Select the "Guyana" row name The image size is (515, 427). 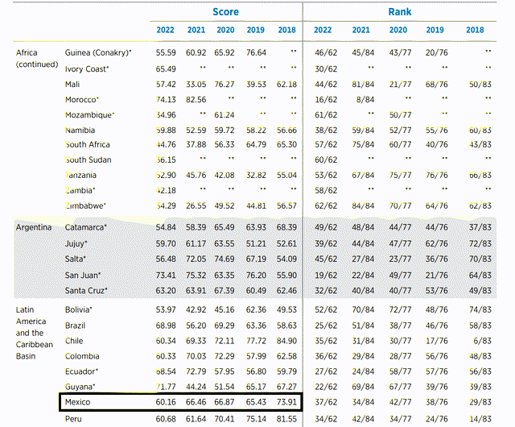80,387
